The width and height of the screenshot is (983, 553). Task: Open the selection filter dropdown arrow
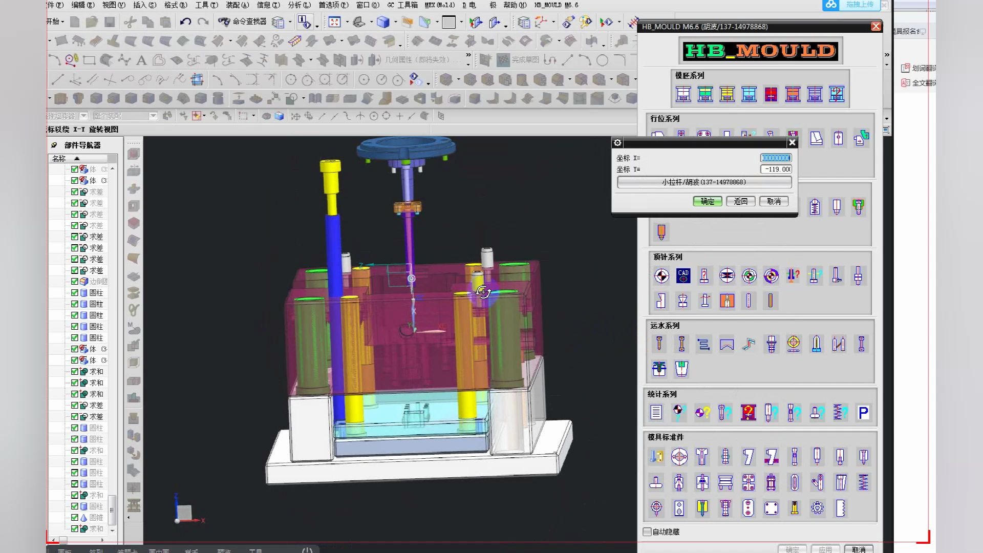pyautogui.click(x=84, y=116)
